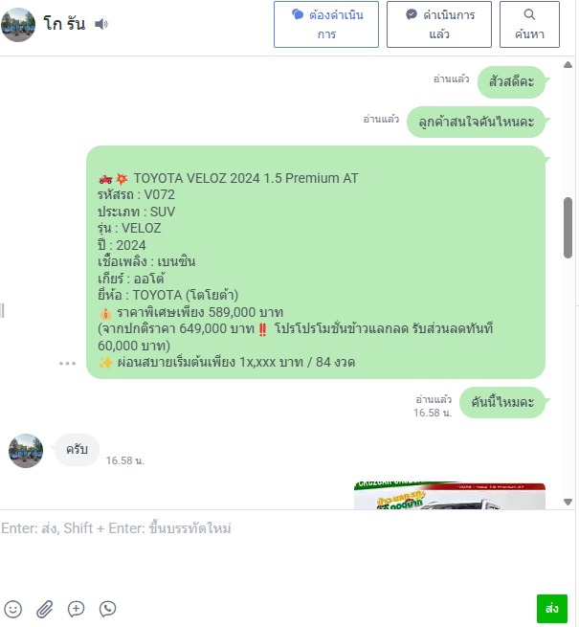Click the chat scrollbar thumb

pyautogui.click(x=568, y=228)
